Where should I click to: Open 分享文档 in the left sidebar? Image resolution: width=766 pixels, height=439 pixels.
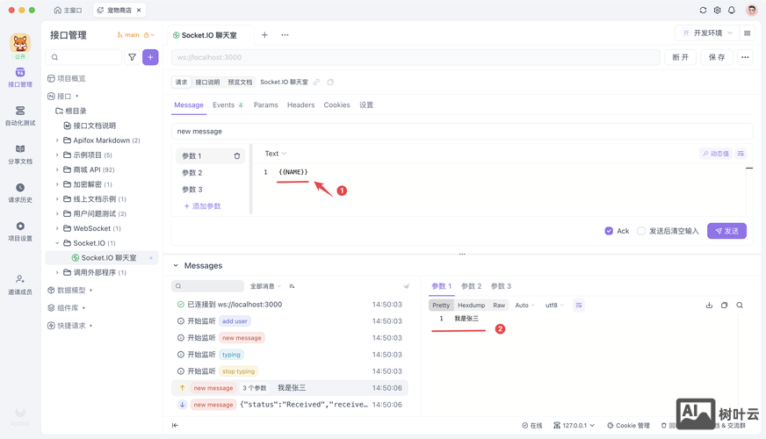(20, 155)
